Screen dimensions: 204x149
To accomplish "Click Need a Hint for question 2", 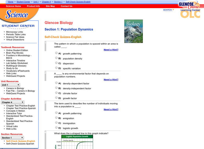I will (111, 80).
